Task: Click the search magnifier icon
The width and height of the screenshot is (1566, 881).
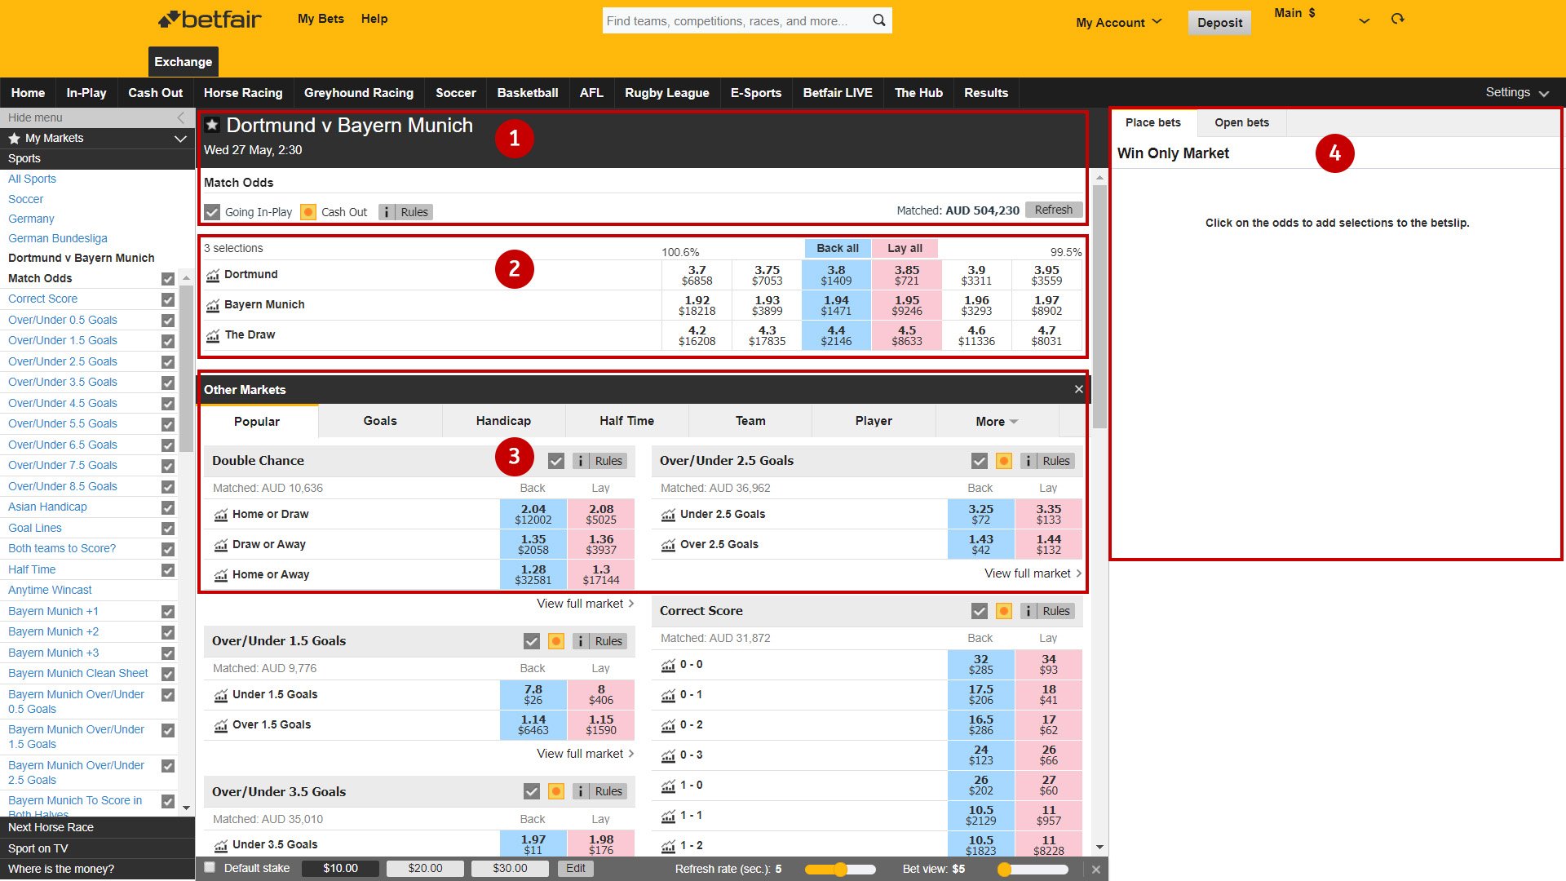Action: (878, 20)
